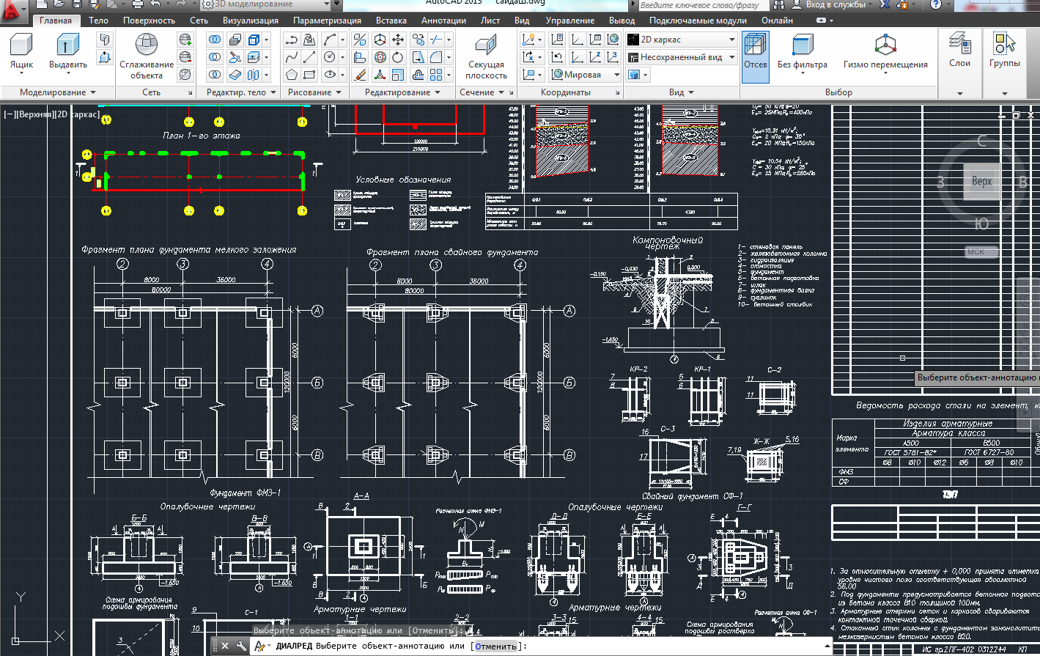This screenshot has width=1040, height=656.
Task: Click the [Верхняя] viewport view label
Action: pos(36,114)
